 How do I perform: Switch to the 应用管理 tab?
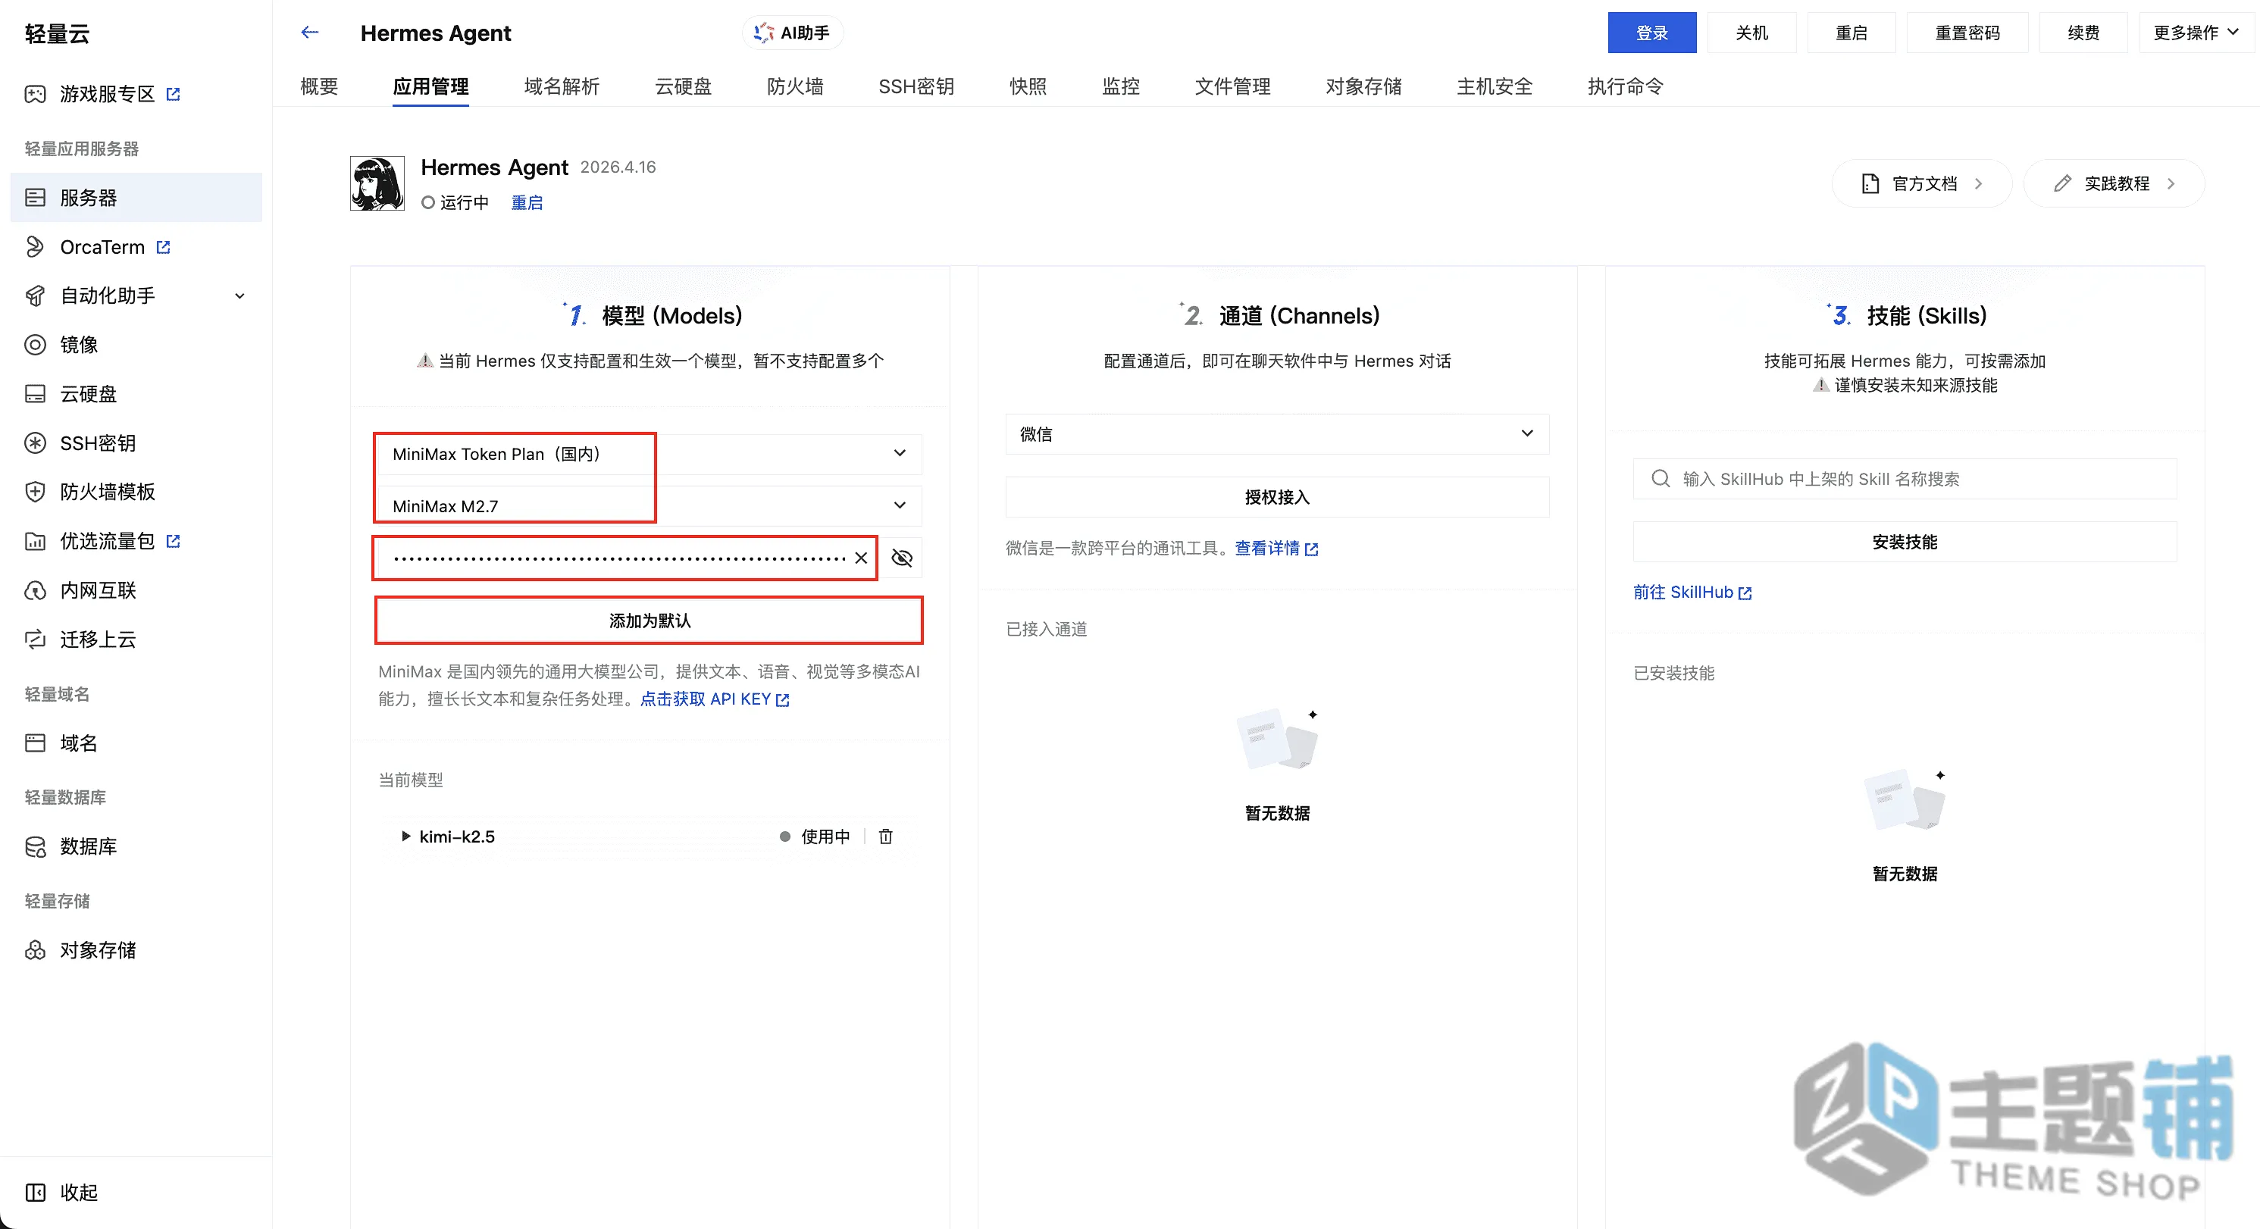click(430, 86)
